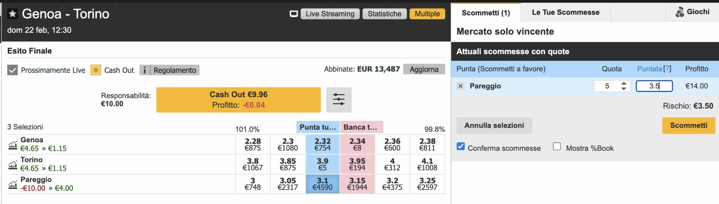Switch to Le Tue Scommesse tab

click(565, 12)
